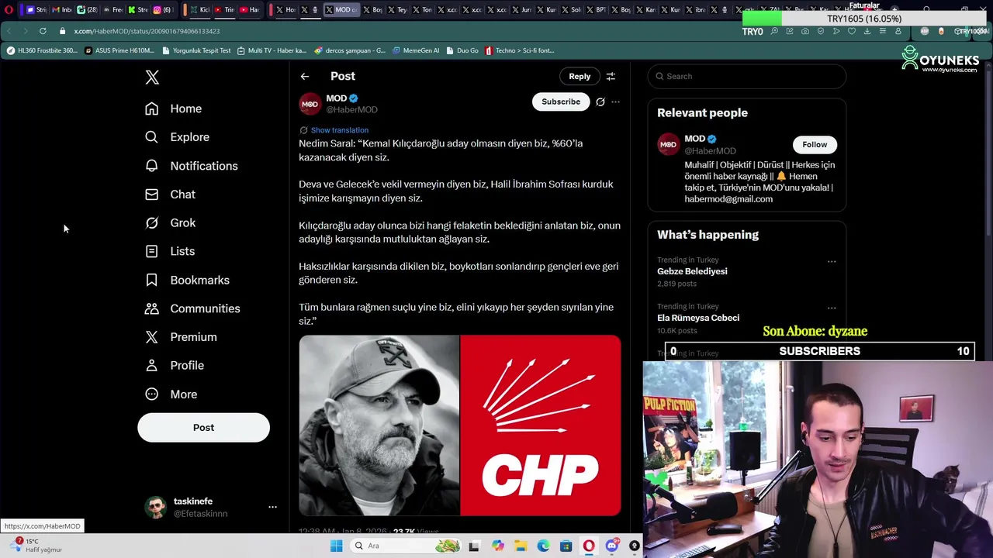Click the weather widget Hafif yağmur

point(36,545)
